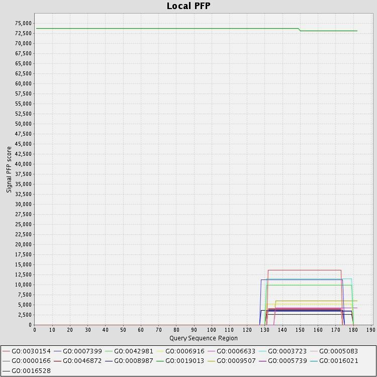Image resolution: width=377 pixels, height=377 pixels.
Task: Click the Signal PFP score axis label
Action: pyautogui.click(x=9, y=169)
